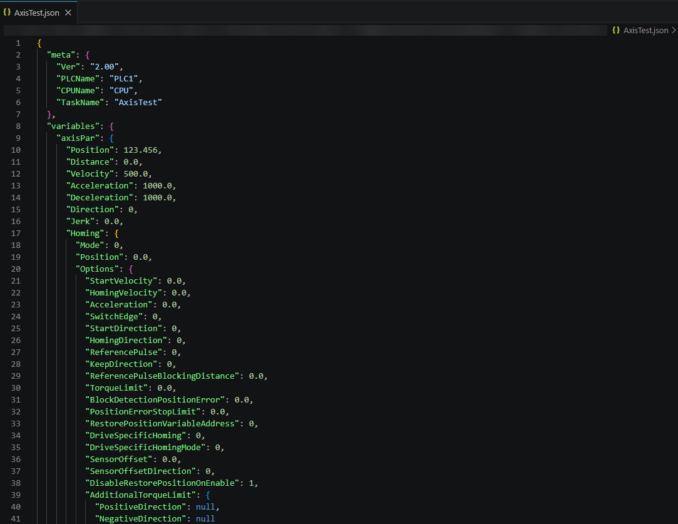Click the "Homing" key
The width and height of the screenshot is (678, 524).
click(85, 233)
